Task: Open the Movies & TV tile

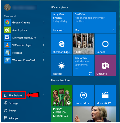Action: [105, 95]
